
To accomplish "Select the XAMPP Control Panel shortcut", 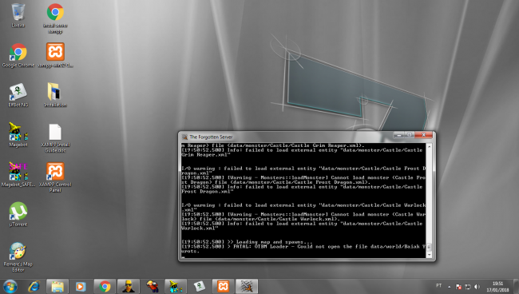I will [55, 177].
